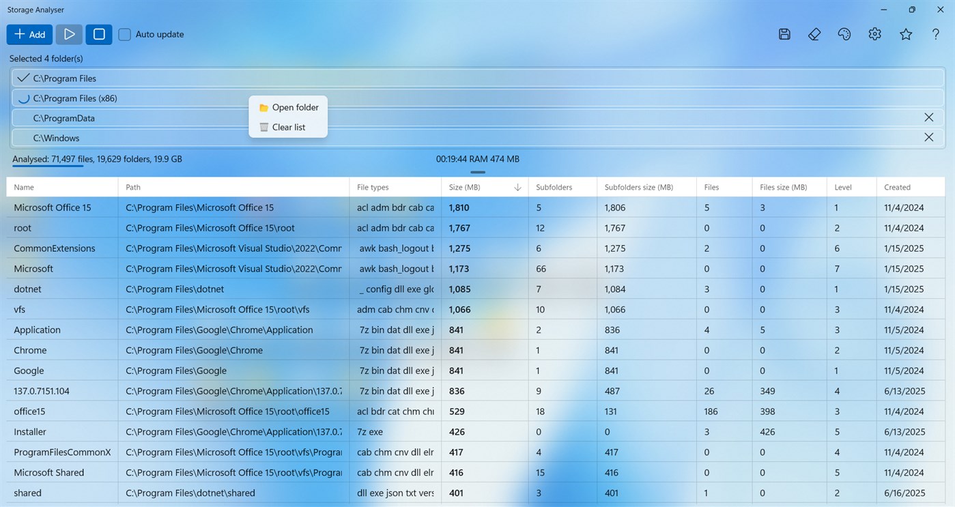955x507 pixels.
Task: Remove C:\ProgramData using its X button
Action: [928, 117]
